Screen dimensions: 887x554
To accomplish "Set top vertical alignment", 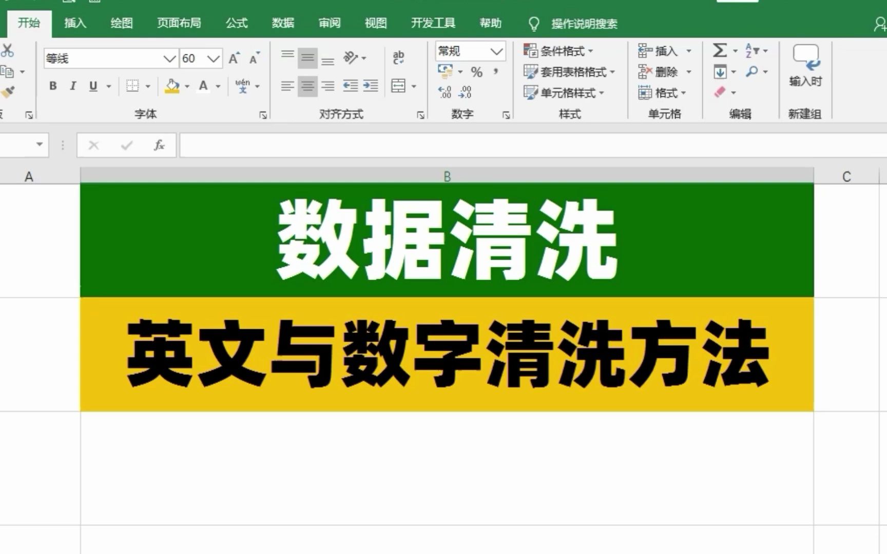I will pos(287,55).
